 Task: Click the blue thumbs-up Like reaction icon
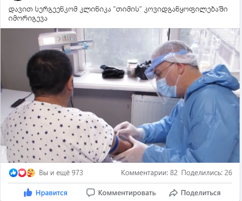(13, 173)
